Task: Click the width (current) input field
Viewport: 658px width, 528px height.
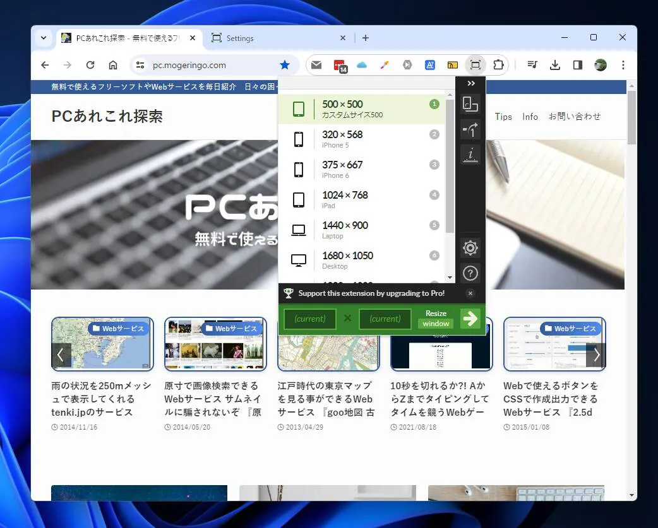Action: (310, 319)
